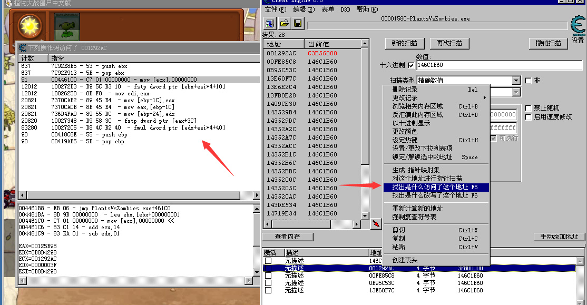The height and width of the screenshot is (305, 587).
Task: Choose 找出是什么访问了这个地址 menu item
Action: pyautogui.click(x=436, y=187)
